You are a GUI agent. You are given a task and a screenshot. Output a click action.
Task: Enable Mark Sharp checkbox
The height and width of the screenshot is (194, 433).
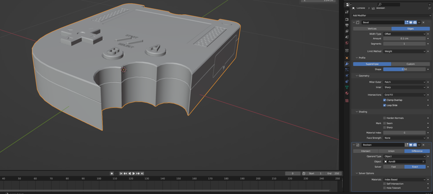pos(385,127)
